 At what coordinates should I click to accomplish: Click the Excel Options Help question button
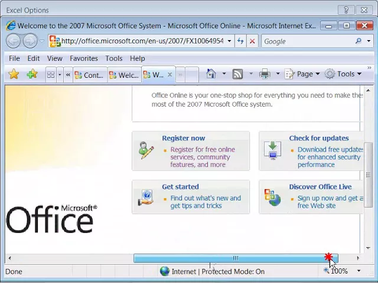point(346,10)
